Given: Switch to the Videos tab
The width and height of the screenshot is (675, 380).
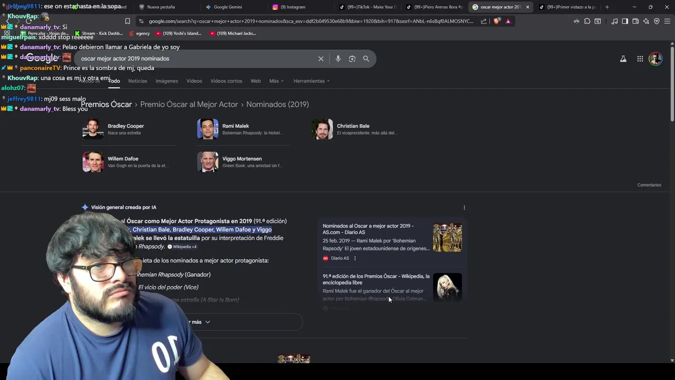Looking at the screenshot, I should 194,81.
